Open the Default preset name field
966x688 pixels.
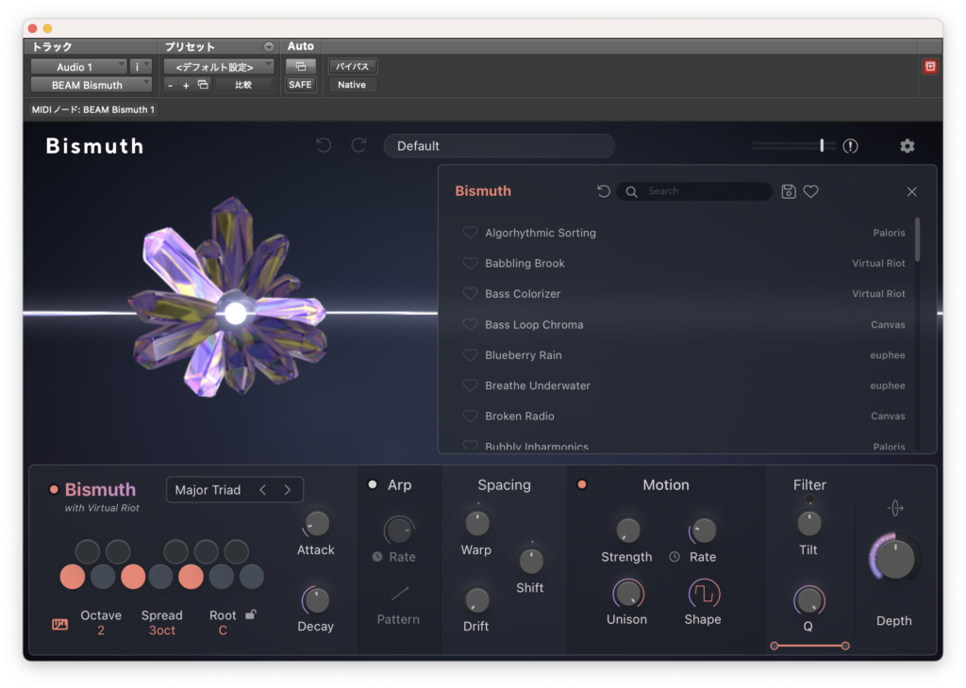[499, 146]
